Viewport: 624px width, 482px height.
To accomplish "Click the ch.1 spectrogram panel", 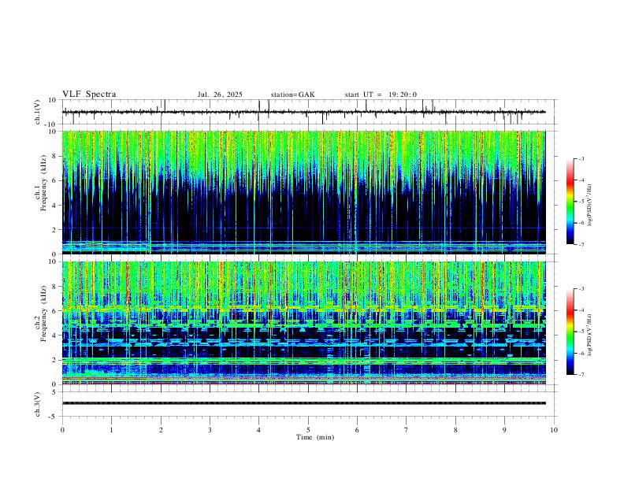I will pyautogui.click(x=304, y=192).
